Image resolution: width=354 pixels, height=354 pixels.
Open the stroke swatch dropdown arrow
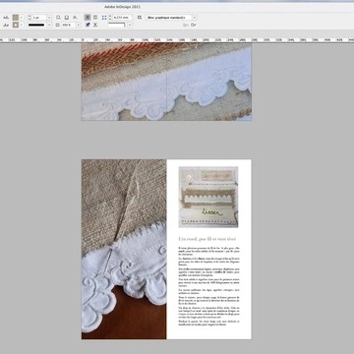(x=22, y=25)
